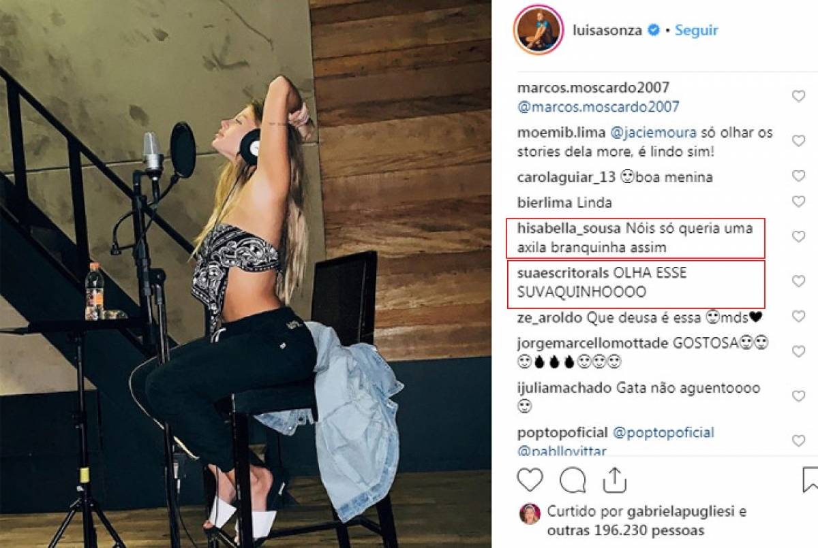The height and width of the screenshot is (548, 818).
Task: Like the moemib.lima comment
Action: tap(798, 140)
